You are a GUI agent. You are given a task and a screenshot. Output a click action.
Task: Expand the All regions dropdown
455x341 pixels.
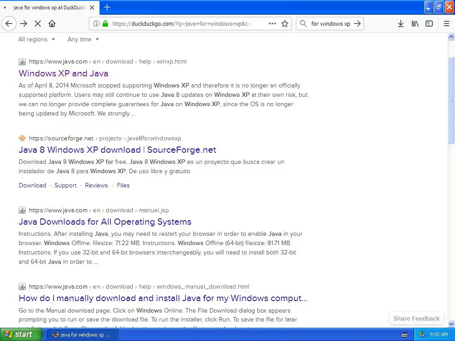(x=36, y=39)
